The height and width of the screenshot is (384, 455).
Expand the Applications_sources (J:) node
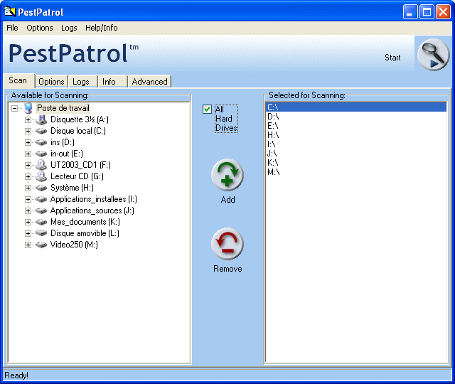28,210
